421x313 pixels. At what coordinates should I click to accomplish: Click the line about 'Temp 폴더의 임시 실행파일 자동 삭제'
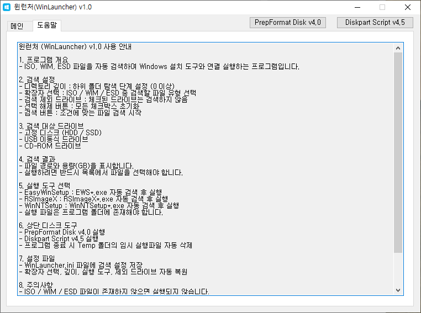(106, 246)
